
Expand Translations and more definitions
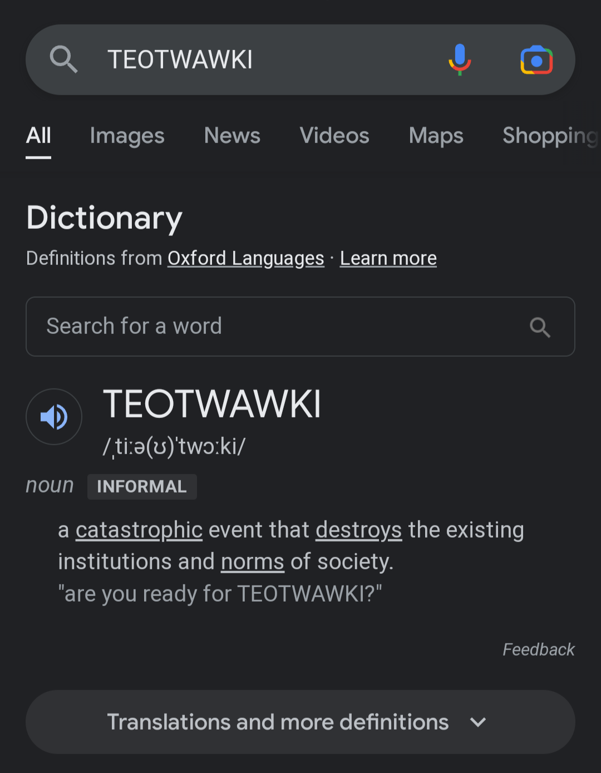click(300, 722)
